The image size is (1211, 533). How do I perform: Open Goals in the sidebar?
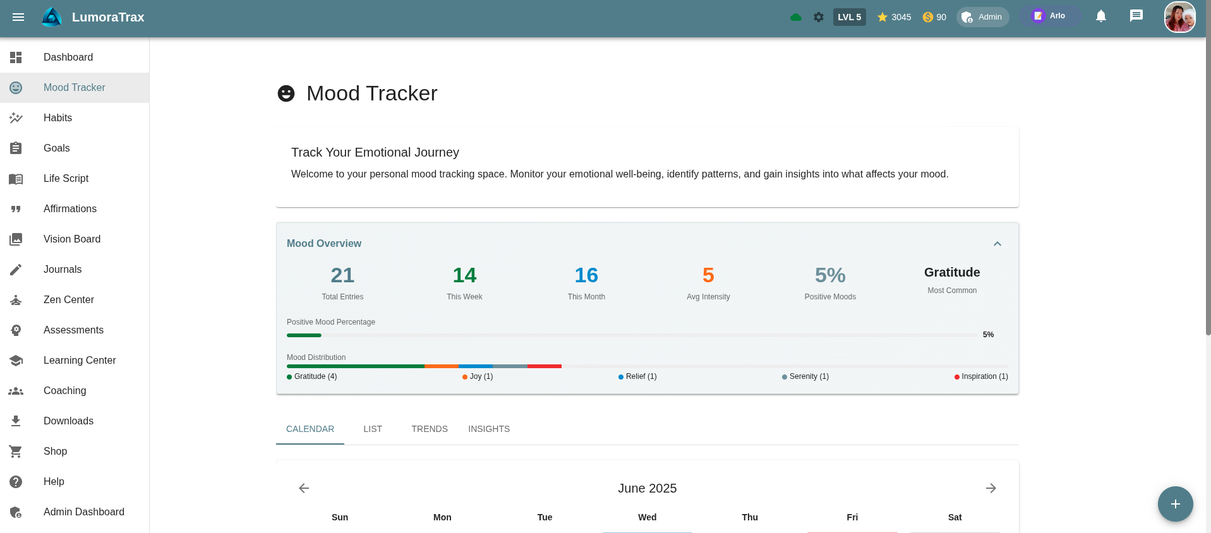coord(75,148)
